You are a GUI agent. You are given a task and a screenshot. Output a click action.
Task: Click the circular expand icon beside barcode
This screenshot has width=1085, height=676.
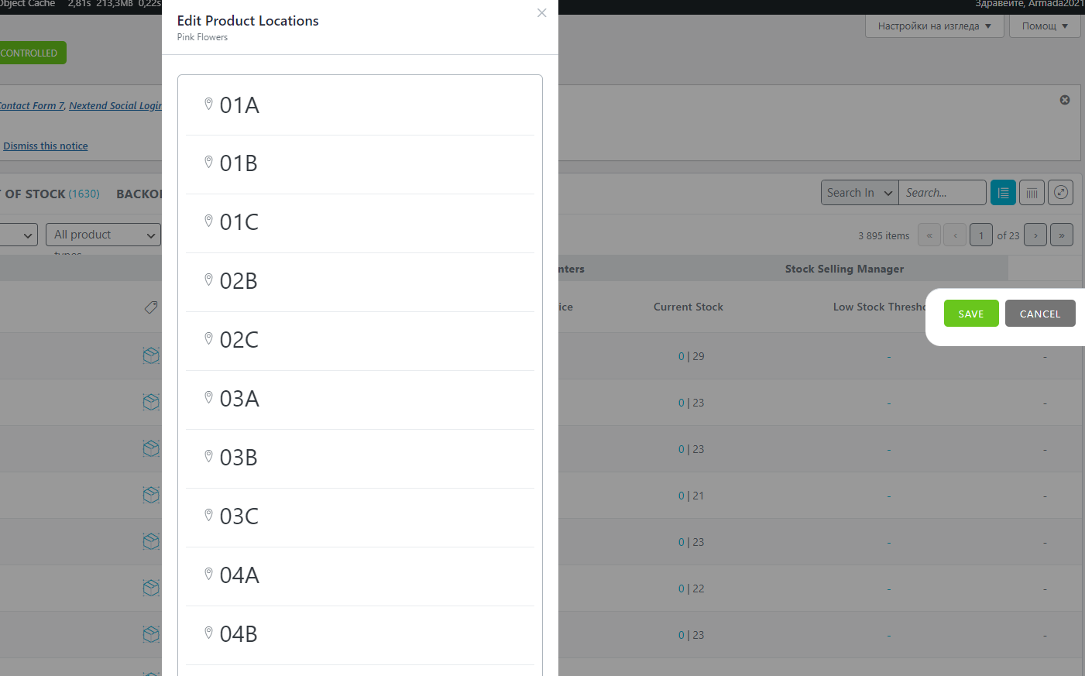click(1060, 193)
